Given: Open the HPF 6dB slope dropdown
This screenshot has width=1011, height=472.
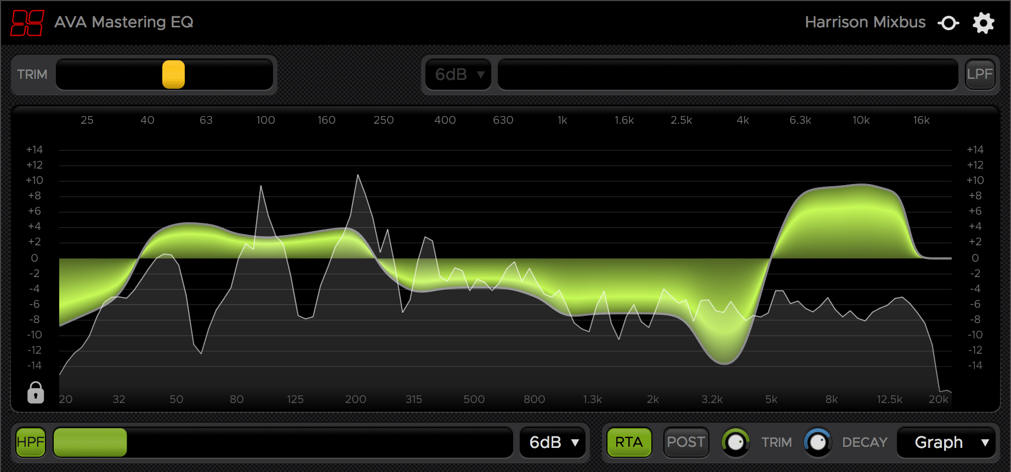Looking at the screenshot, I should pyautogui.click(x=554, y=442).
